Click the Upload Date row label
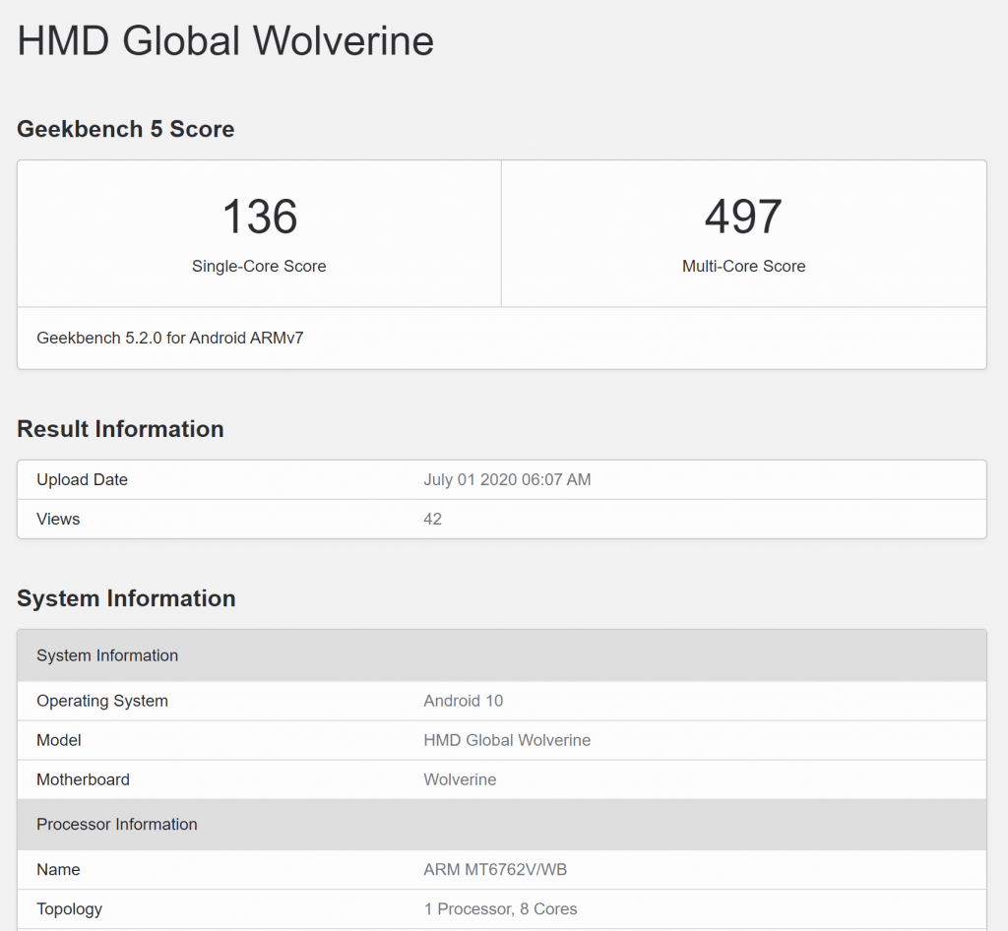Image resolution: width=1008 pixels, height=931 pixels. [83, 480]
